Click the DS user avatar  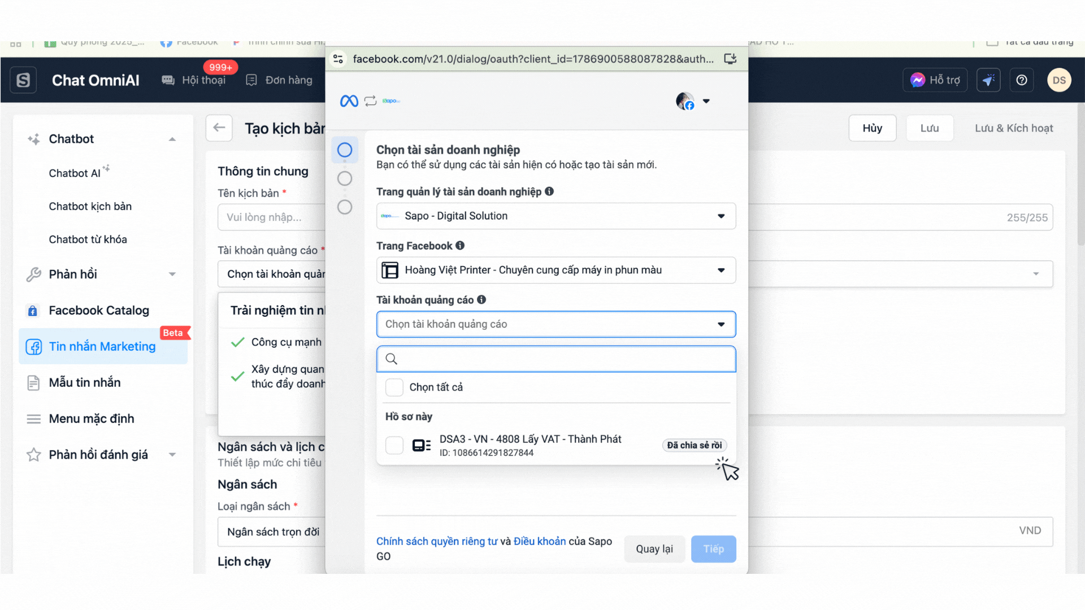click(1058, 80)
